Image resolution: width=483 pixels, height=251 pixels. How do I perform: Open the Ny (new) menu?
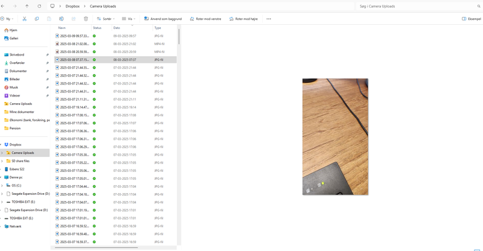pos(7,19)
